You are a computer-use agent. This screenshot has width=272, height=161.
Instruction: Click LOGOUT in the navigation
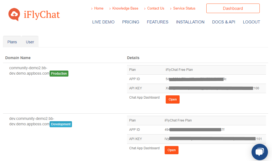coord(251,22)
